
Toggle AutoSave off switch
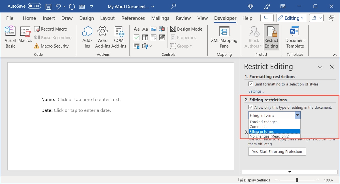34,6
